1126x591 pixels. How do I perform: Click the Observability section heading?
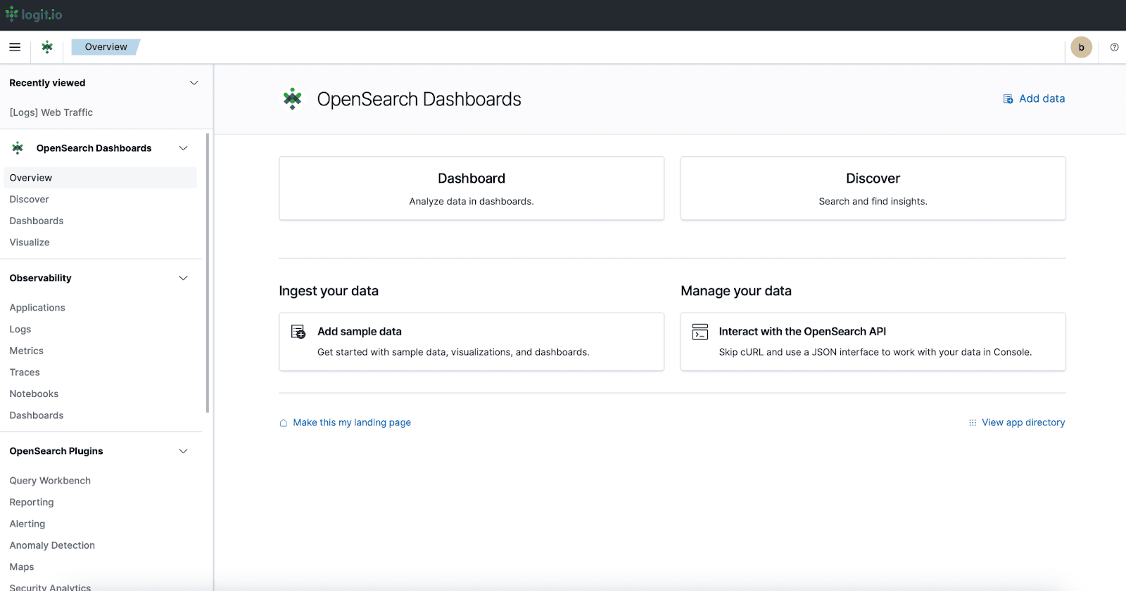(40, 278)
